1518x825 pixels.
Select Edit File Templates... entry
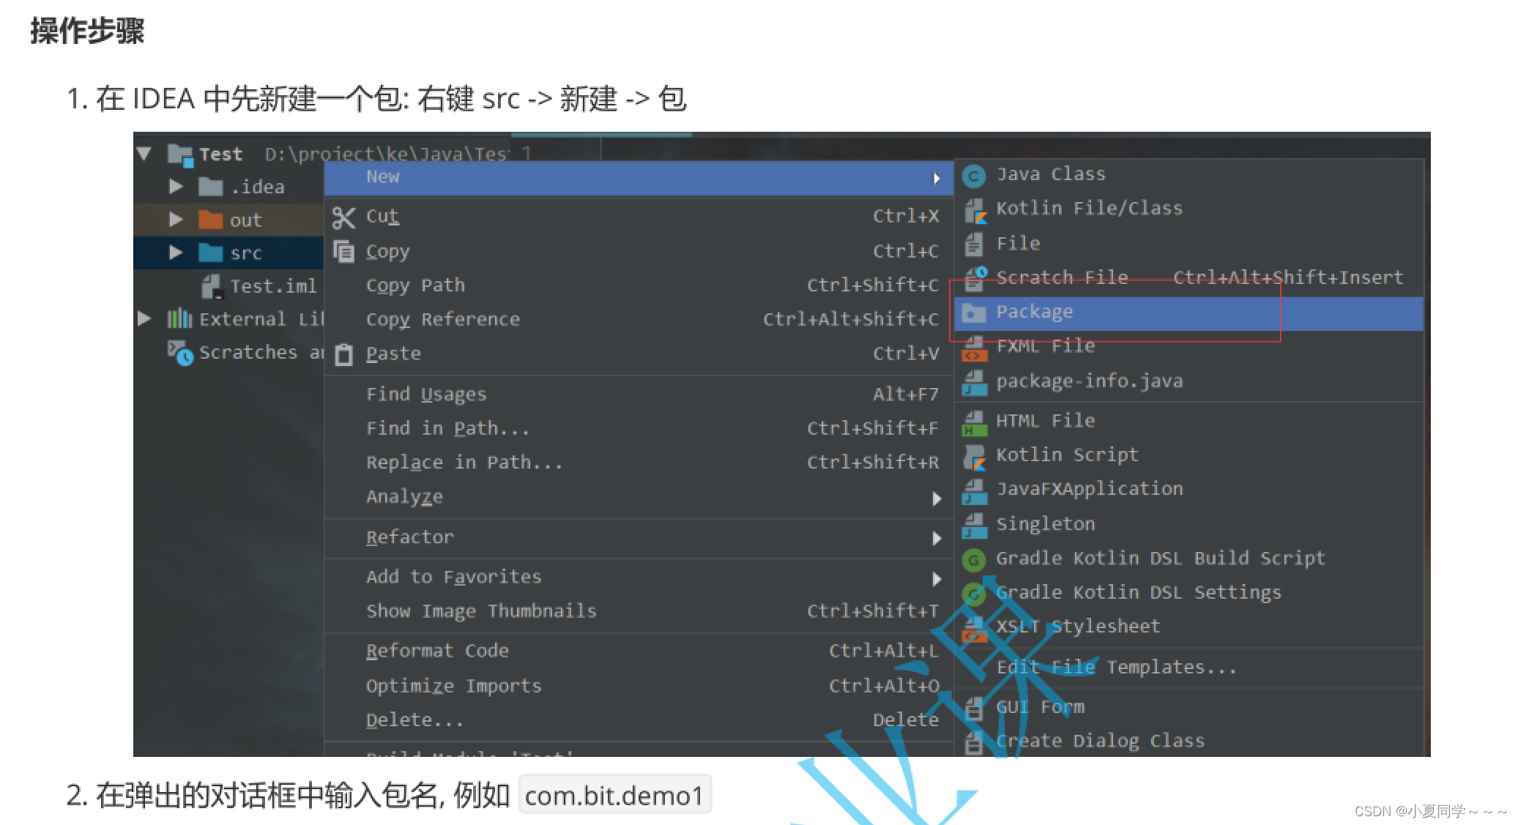coord(1188,668)
